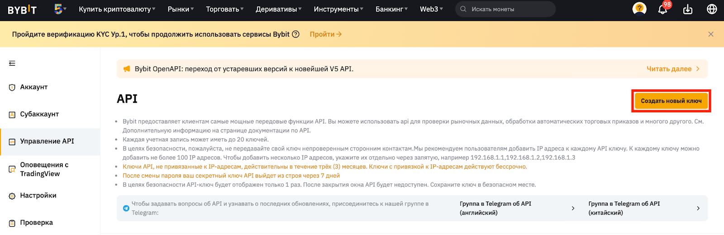Click the Настройки gear icon
The image size is (724, 235).
pos(12,196)
